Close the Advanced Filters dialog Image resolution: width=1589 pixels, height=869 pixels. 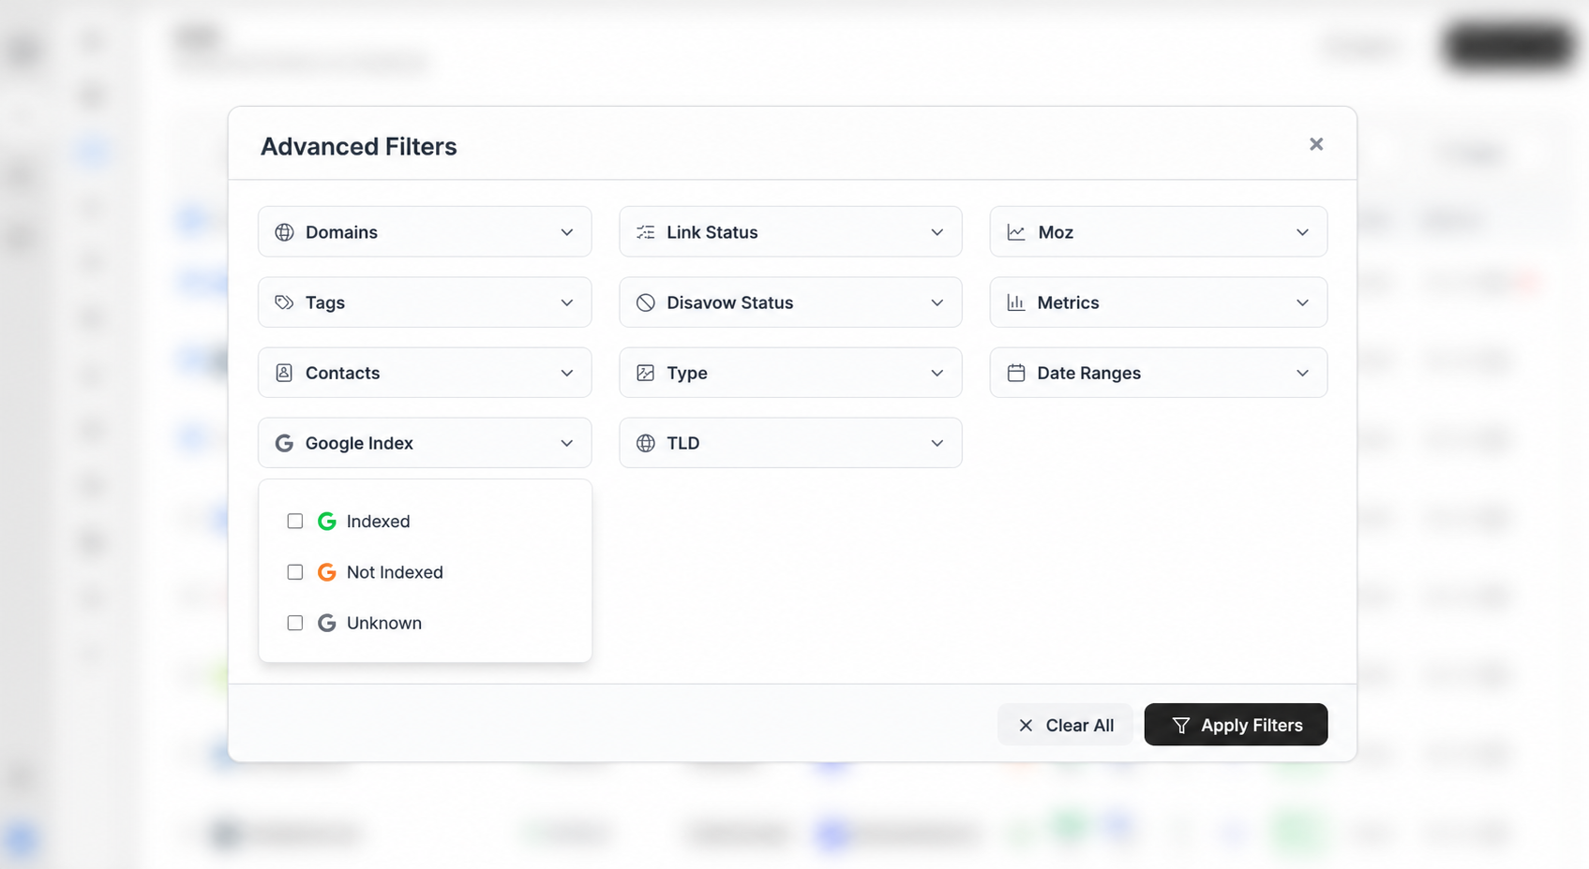(x=1316, y=144)
